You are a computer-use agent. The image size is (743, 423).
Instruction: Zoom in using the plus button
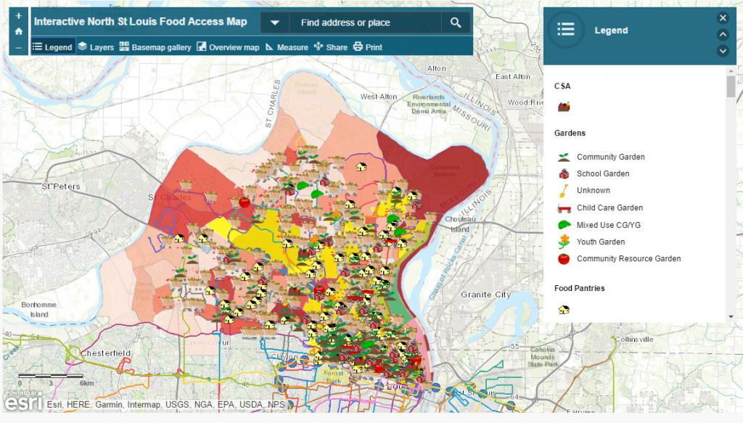pos(17,15)
